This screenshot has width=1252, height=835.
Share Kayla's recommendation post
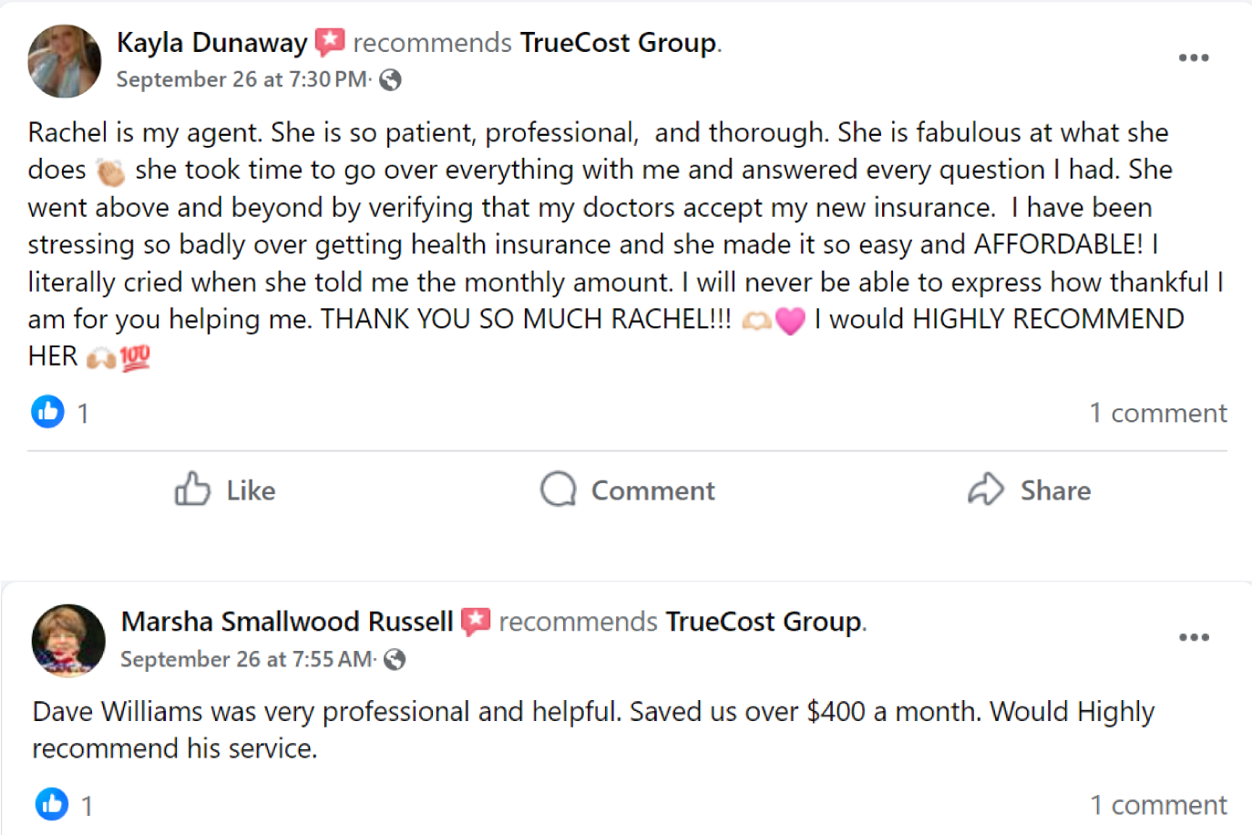pyautogui.click(x=1030, y=490)
